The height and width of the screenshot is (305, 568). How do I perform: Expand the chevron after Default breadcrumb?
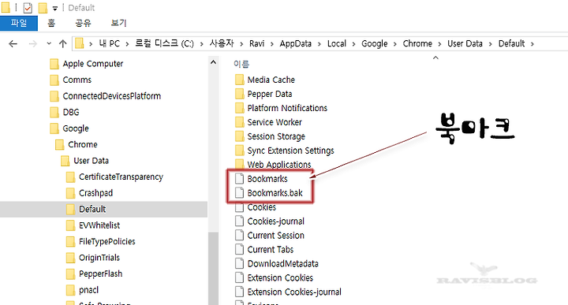point(532,44)
